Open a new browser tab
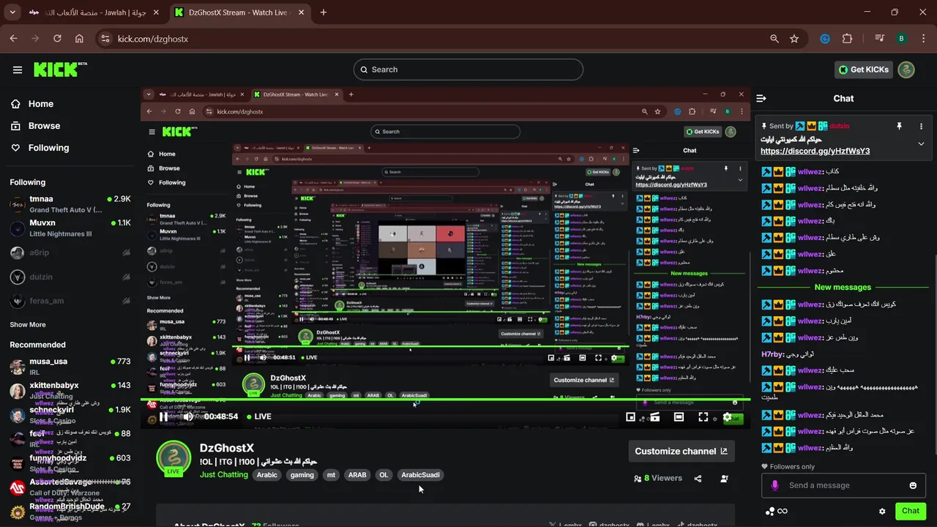 [x=324, y=12]
